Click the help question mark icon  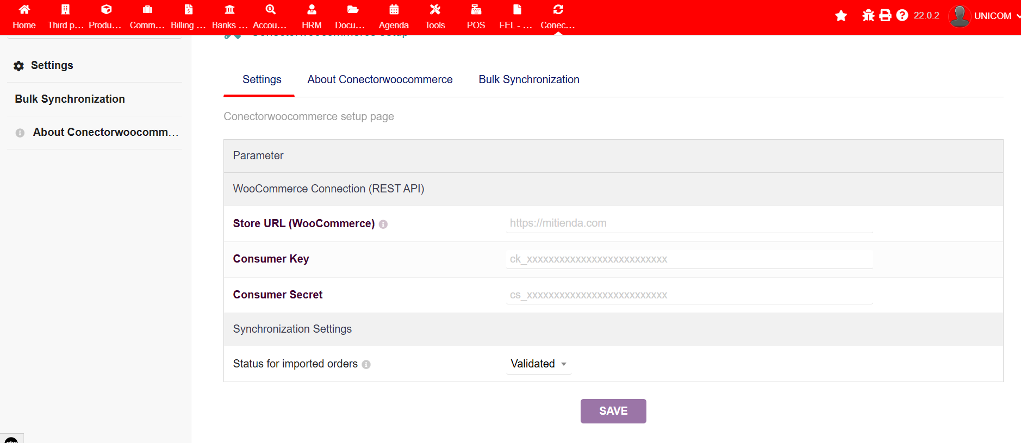(902, 16)
